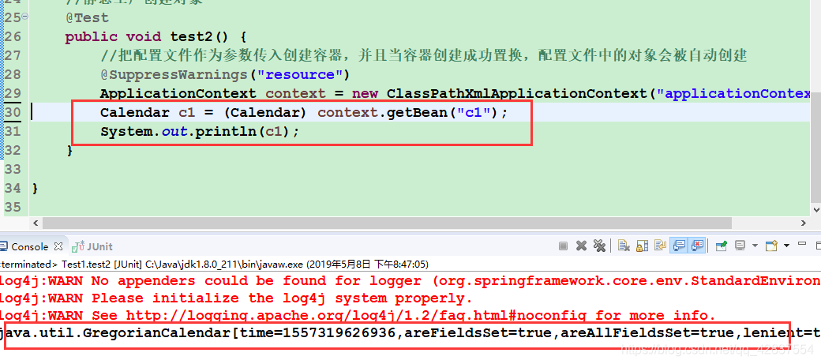The image size is (821, 364).
Task: Remove all terminated launches
Action: tap(599, 245)
